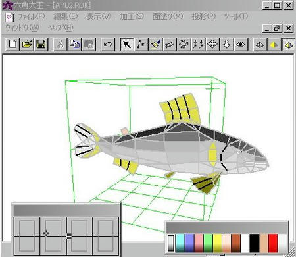
Task: Open the ヘルプ(H) menu
Action: pos(61,28)
